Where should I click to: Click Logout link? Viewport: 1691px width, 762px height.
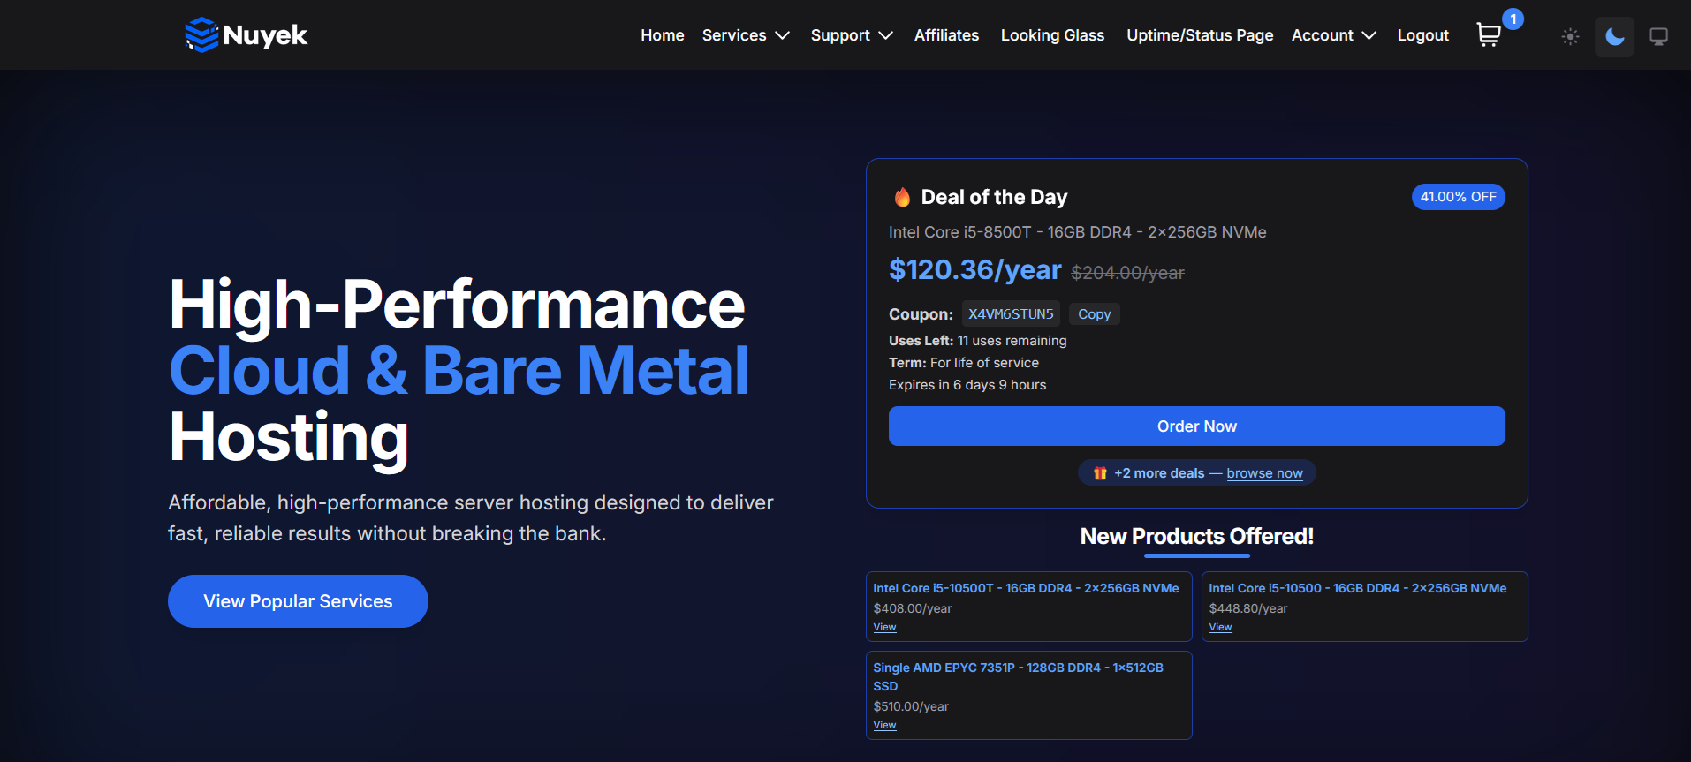pos(1422,35)
